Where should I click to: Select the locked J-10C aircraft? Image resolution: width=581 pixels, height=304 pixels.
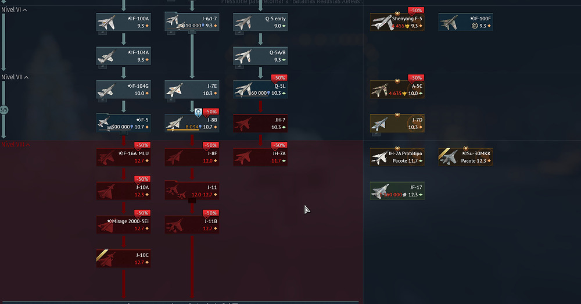click(123, 259)
